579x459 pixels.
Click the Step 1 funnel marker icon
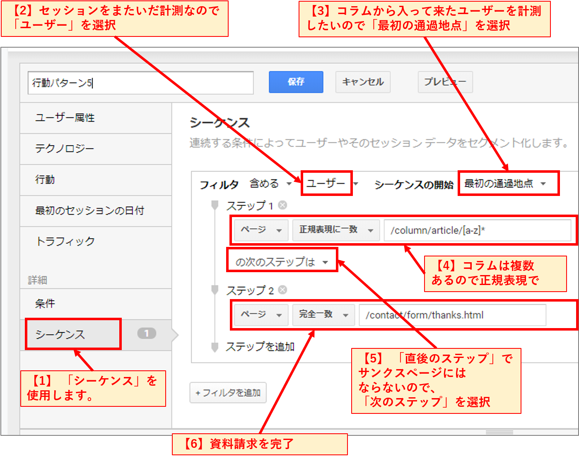coord(215,205)
